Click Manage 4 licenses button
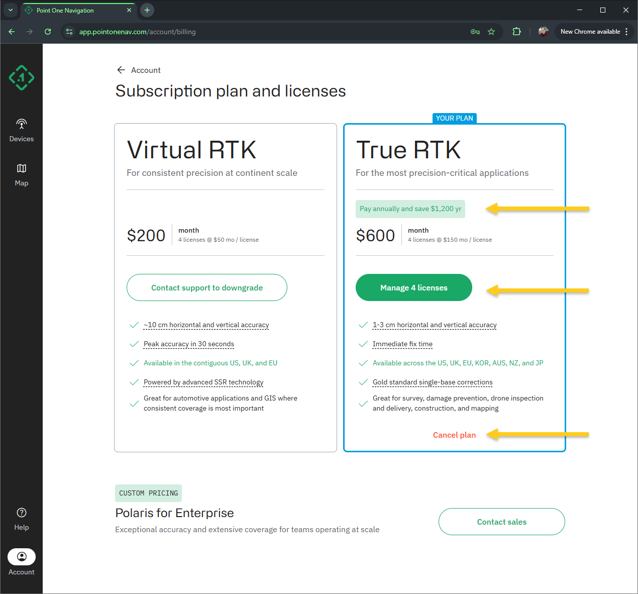The image size is (638, 594). click(414, 287)
